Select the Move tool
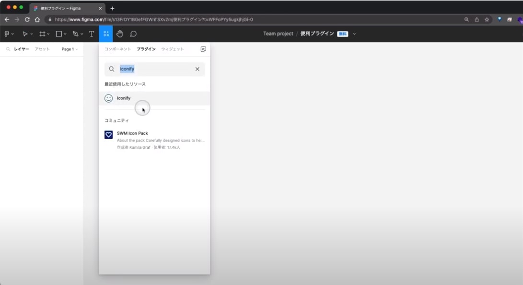Viewport: 523px width, 285px height. pos(24,34)
